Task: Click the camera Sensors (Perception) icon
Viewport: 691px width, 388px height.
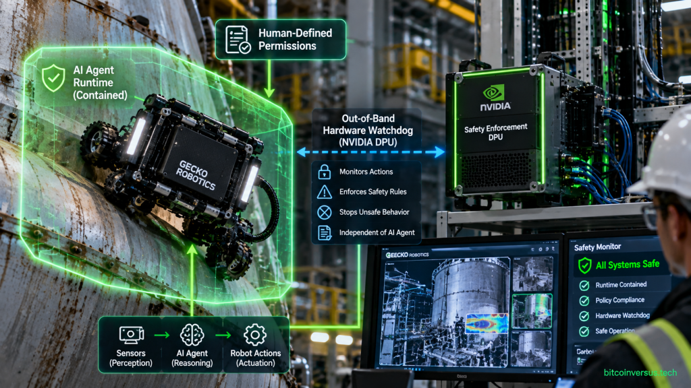Action: point(132,335)
